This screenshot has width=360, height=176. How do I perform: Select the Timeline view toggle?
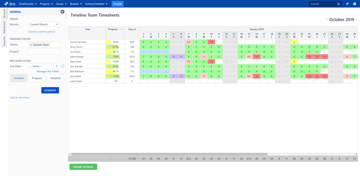click(18, 78)
